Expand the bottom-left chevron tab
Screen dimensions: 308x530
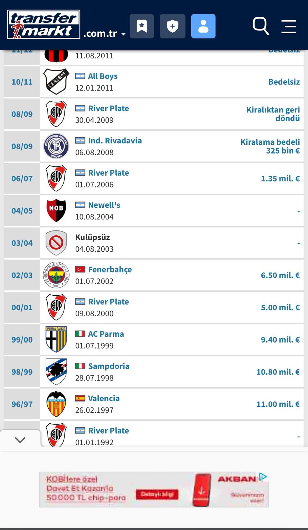pyautogui.click(x=20, y=440)
